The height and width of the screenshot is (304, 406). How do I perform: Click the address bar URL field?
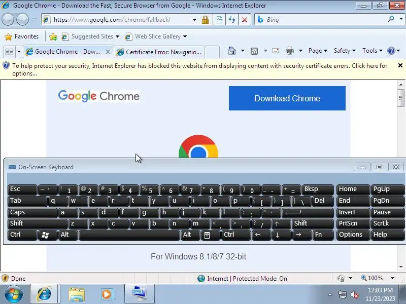[x=117, y=20]
